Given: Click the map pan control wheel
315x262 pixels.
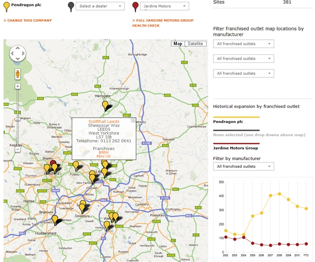Looking at the screenshot, I should [x=18, y=53].
